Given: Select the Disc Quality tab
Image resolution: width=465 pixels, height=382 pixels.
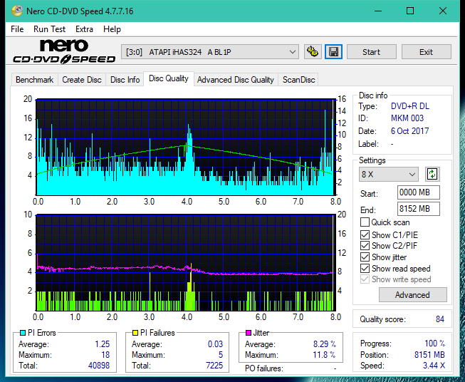Looking at the screenshot, I should point(169,78).
